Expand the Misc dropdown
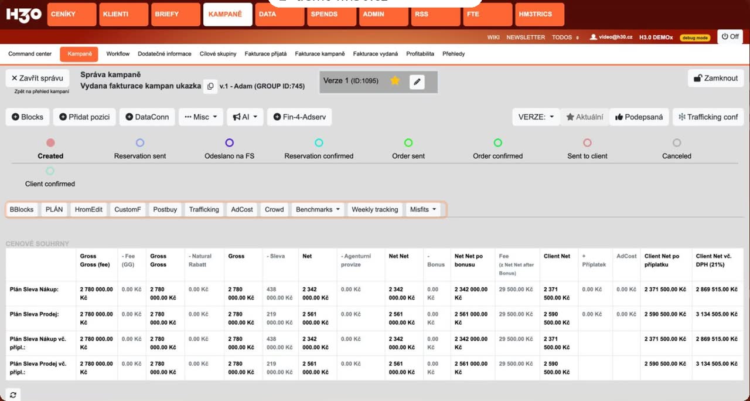The width and height of the screenshot is (750, 401). coord(200,117)
